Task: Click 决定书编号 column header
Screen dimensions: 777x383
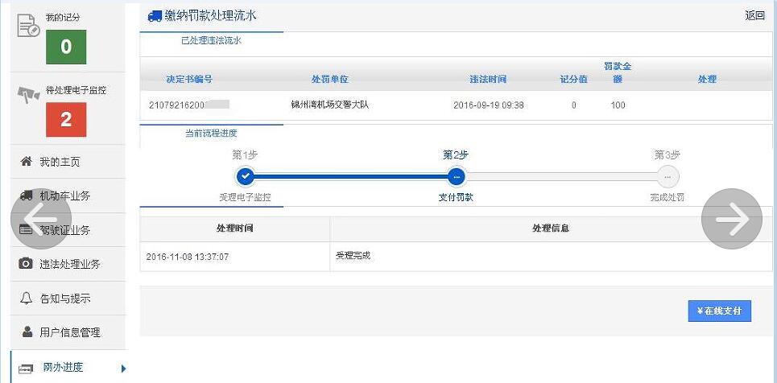Action: [189, 80]
